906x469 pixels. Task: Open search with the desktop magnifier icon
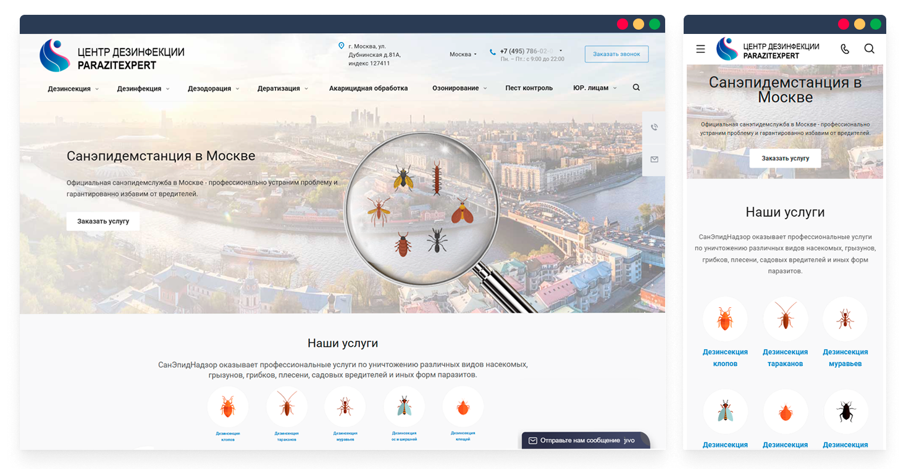click(636, 88)
